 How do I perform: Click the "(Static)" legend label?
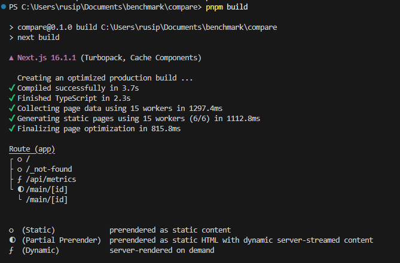(38, 230)
